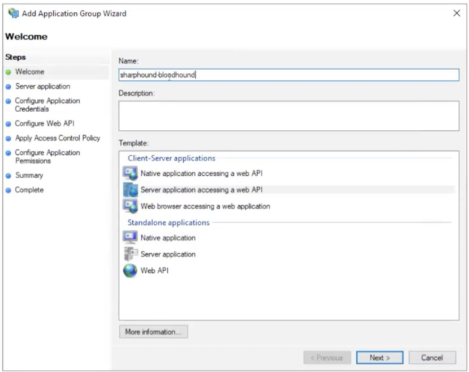Click the bullet beside Configure Web API
The width and height of the screenshot is (469, 372).
pyautogui.click(x=8, y=124)
